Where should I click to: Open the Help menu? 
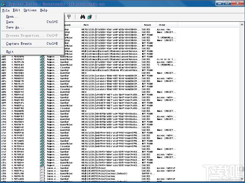44,10
